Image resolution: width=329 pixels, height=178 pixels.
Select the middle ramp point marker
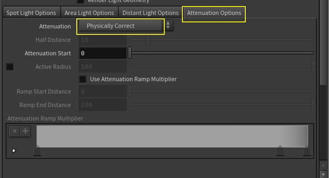point(280,150)
